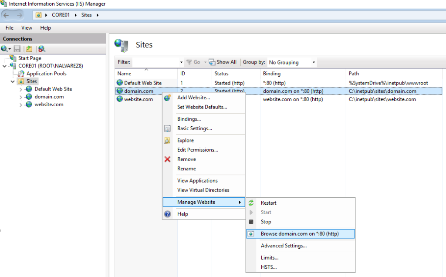The width and height of the screenshot is (446, 277).
Task: Click the black Stop square icon
Action: tap(251, 222)
